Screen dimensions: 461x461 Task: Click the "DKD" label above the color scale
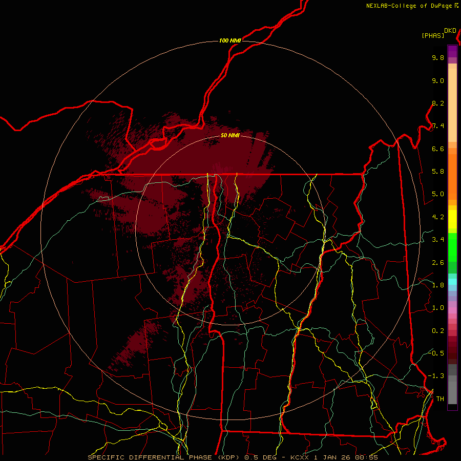(450, 31)
